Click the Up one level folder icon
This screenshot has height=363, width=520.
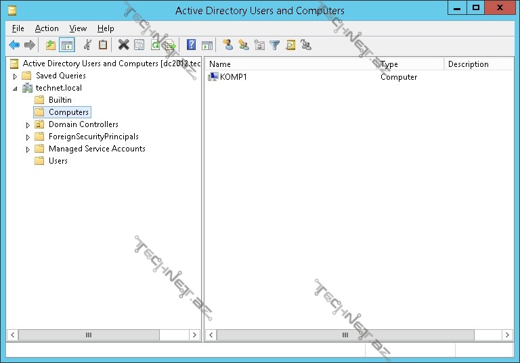(51, 45)
